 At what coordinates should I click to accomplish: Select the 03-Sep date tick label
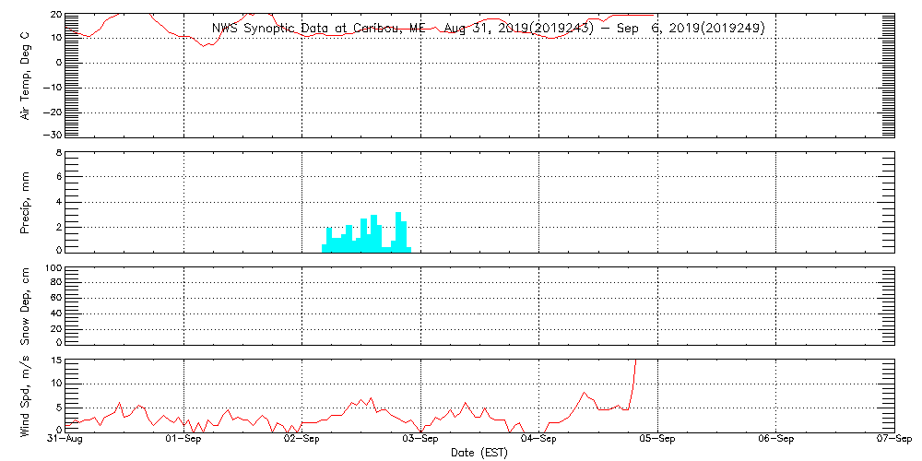pos(421,442)
